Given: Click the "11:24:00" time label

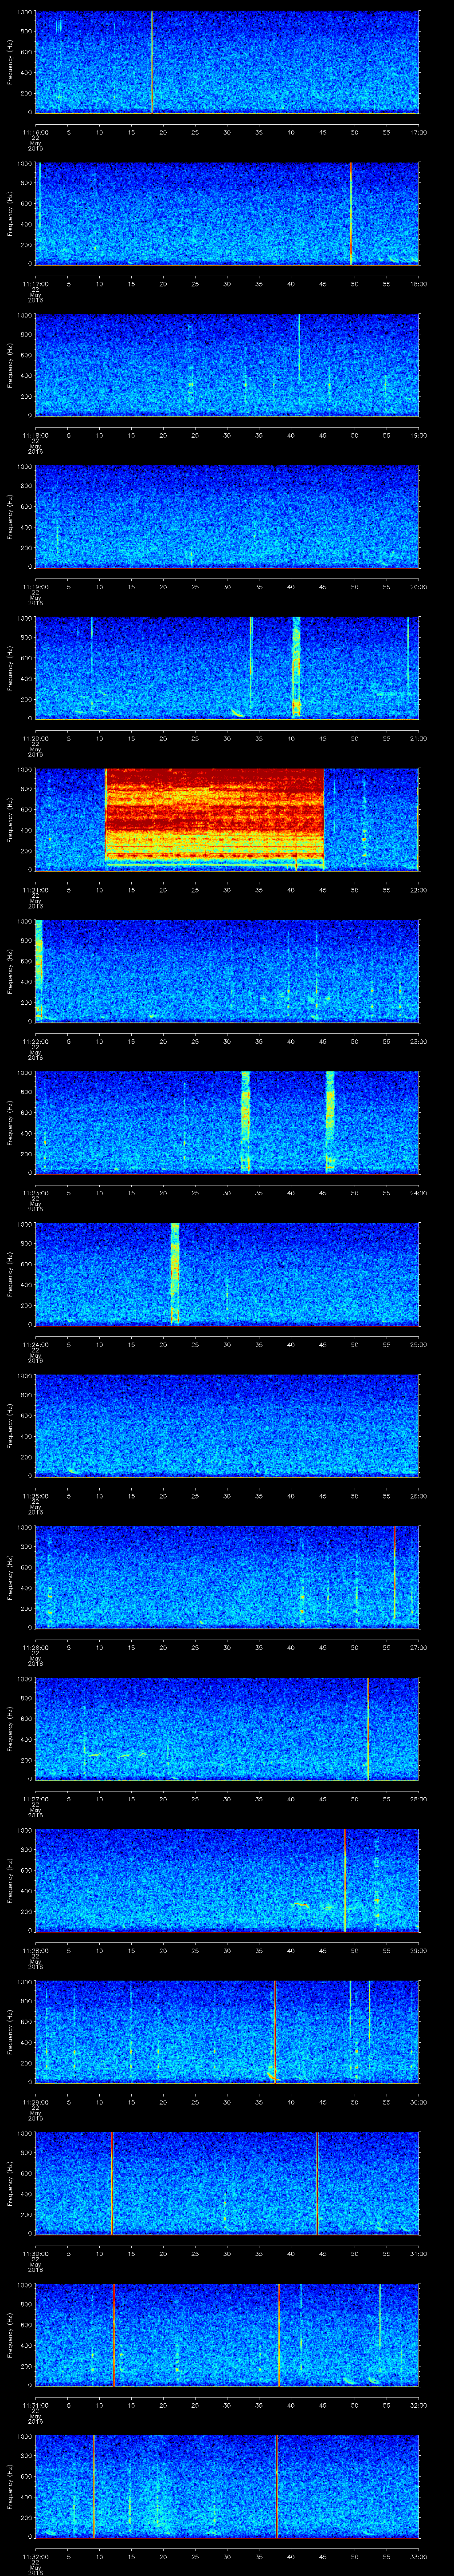Looking at the screenshot, I should tap(35, 1344).
